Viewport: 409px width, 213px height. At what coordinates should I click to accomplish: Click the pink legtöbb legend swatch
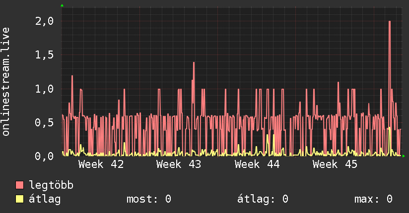point(19,185)
